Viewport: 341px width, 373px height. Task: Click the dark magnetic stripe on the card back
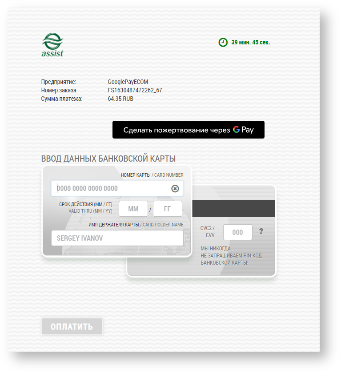point(234,209)
